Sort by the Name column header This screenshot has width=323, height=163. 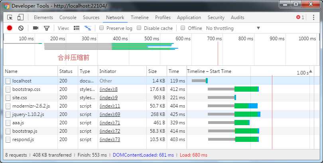click(x=30, y=71)
